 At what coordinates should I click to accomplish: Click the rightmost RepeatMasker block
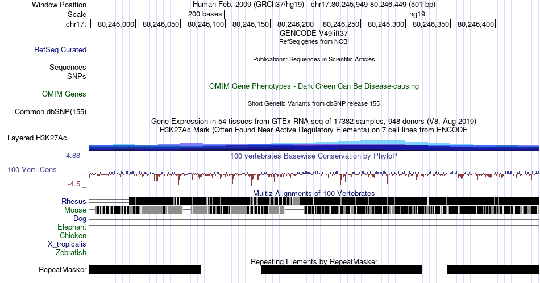coord(493,269)
